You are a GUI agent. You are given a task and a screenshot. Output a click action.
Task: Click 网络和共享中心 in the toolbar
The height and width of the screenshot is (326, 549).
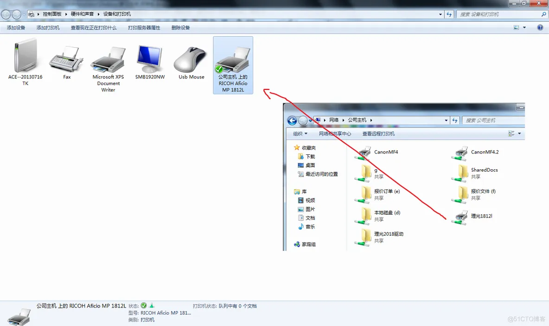point(335,134)
